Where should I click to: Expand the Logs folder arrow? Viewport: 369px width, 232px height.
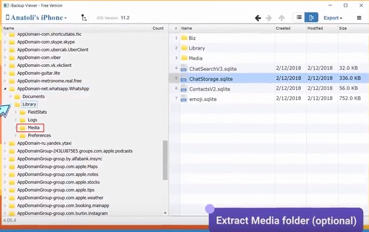[16, 120]
